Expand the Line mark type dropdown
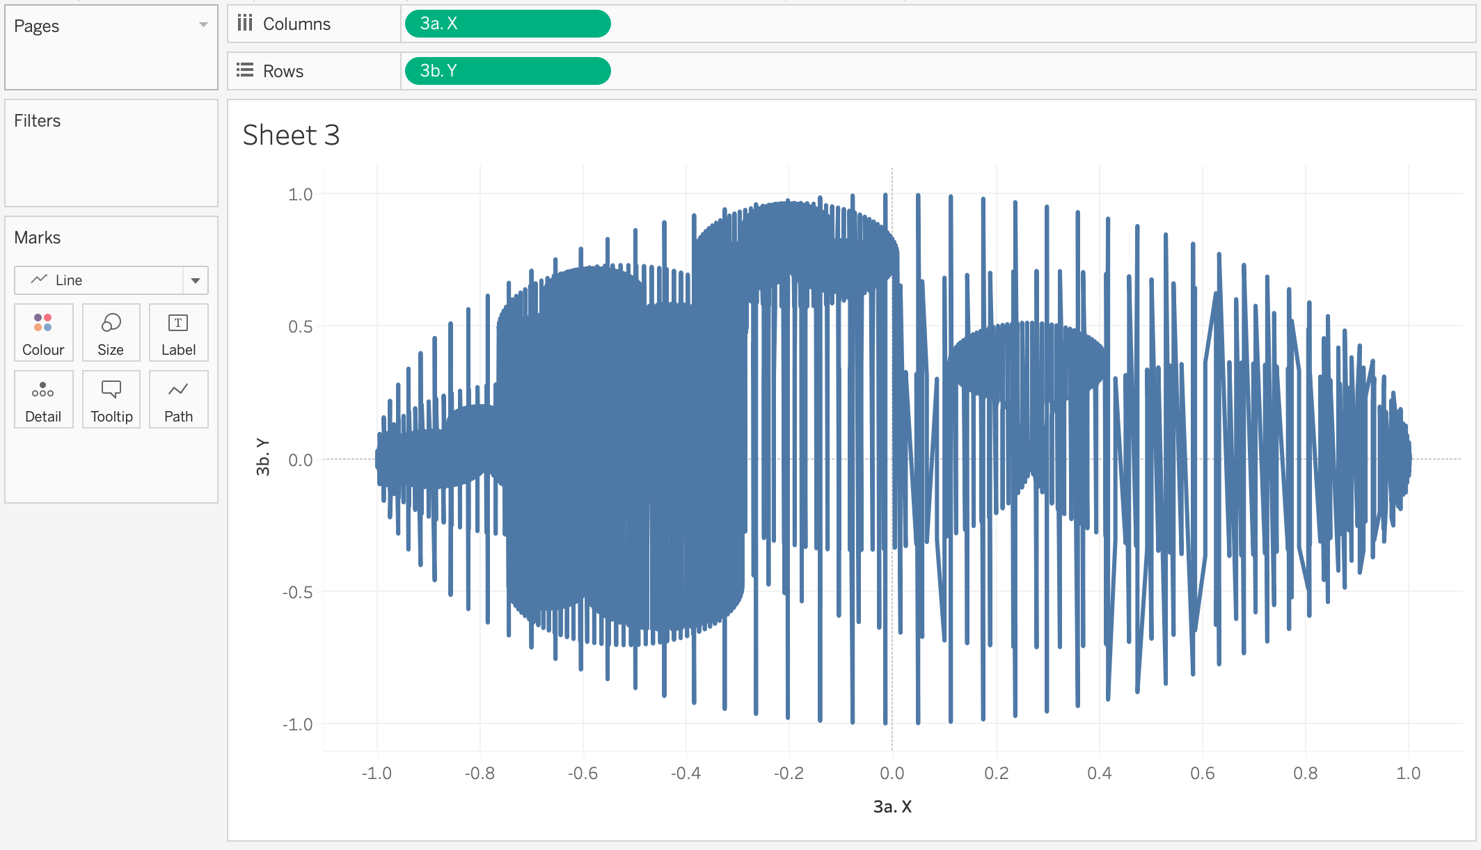The width and height of the screenshot is (1481, 850). 196,280
